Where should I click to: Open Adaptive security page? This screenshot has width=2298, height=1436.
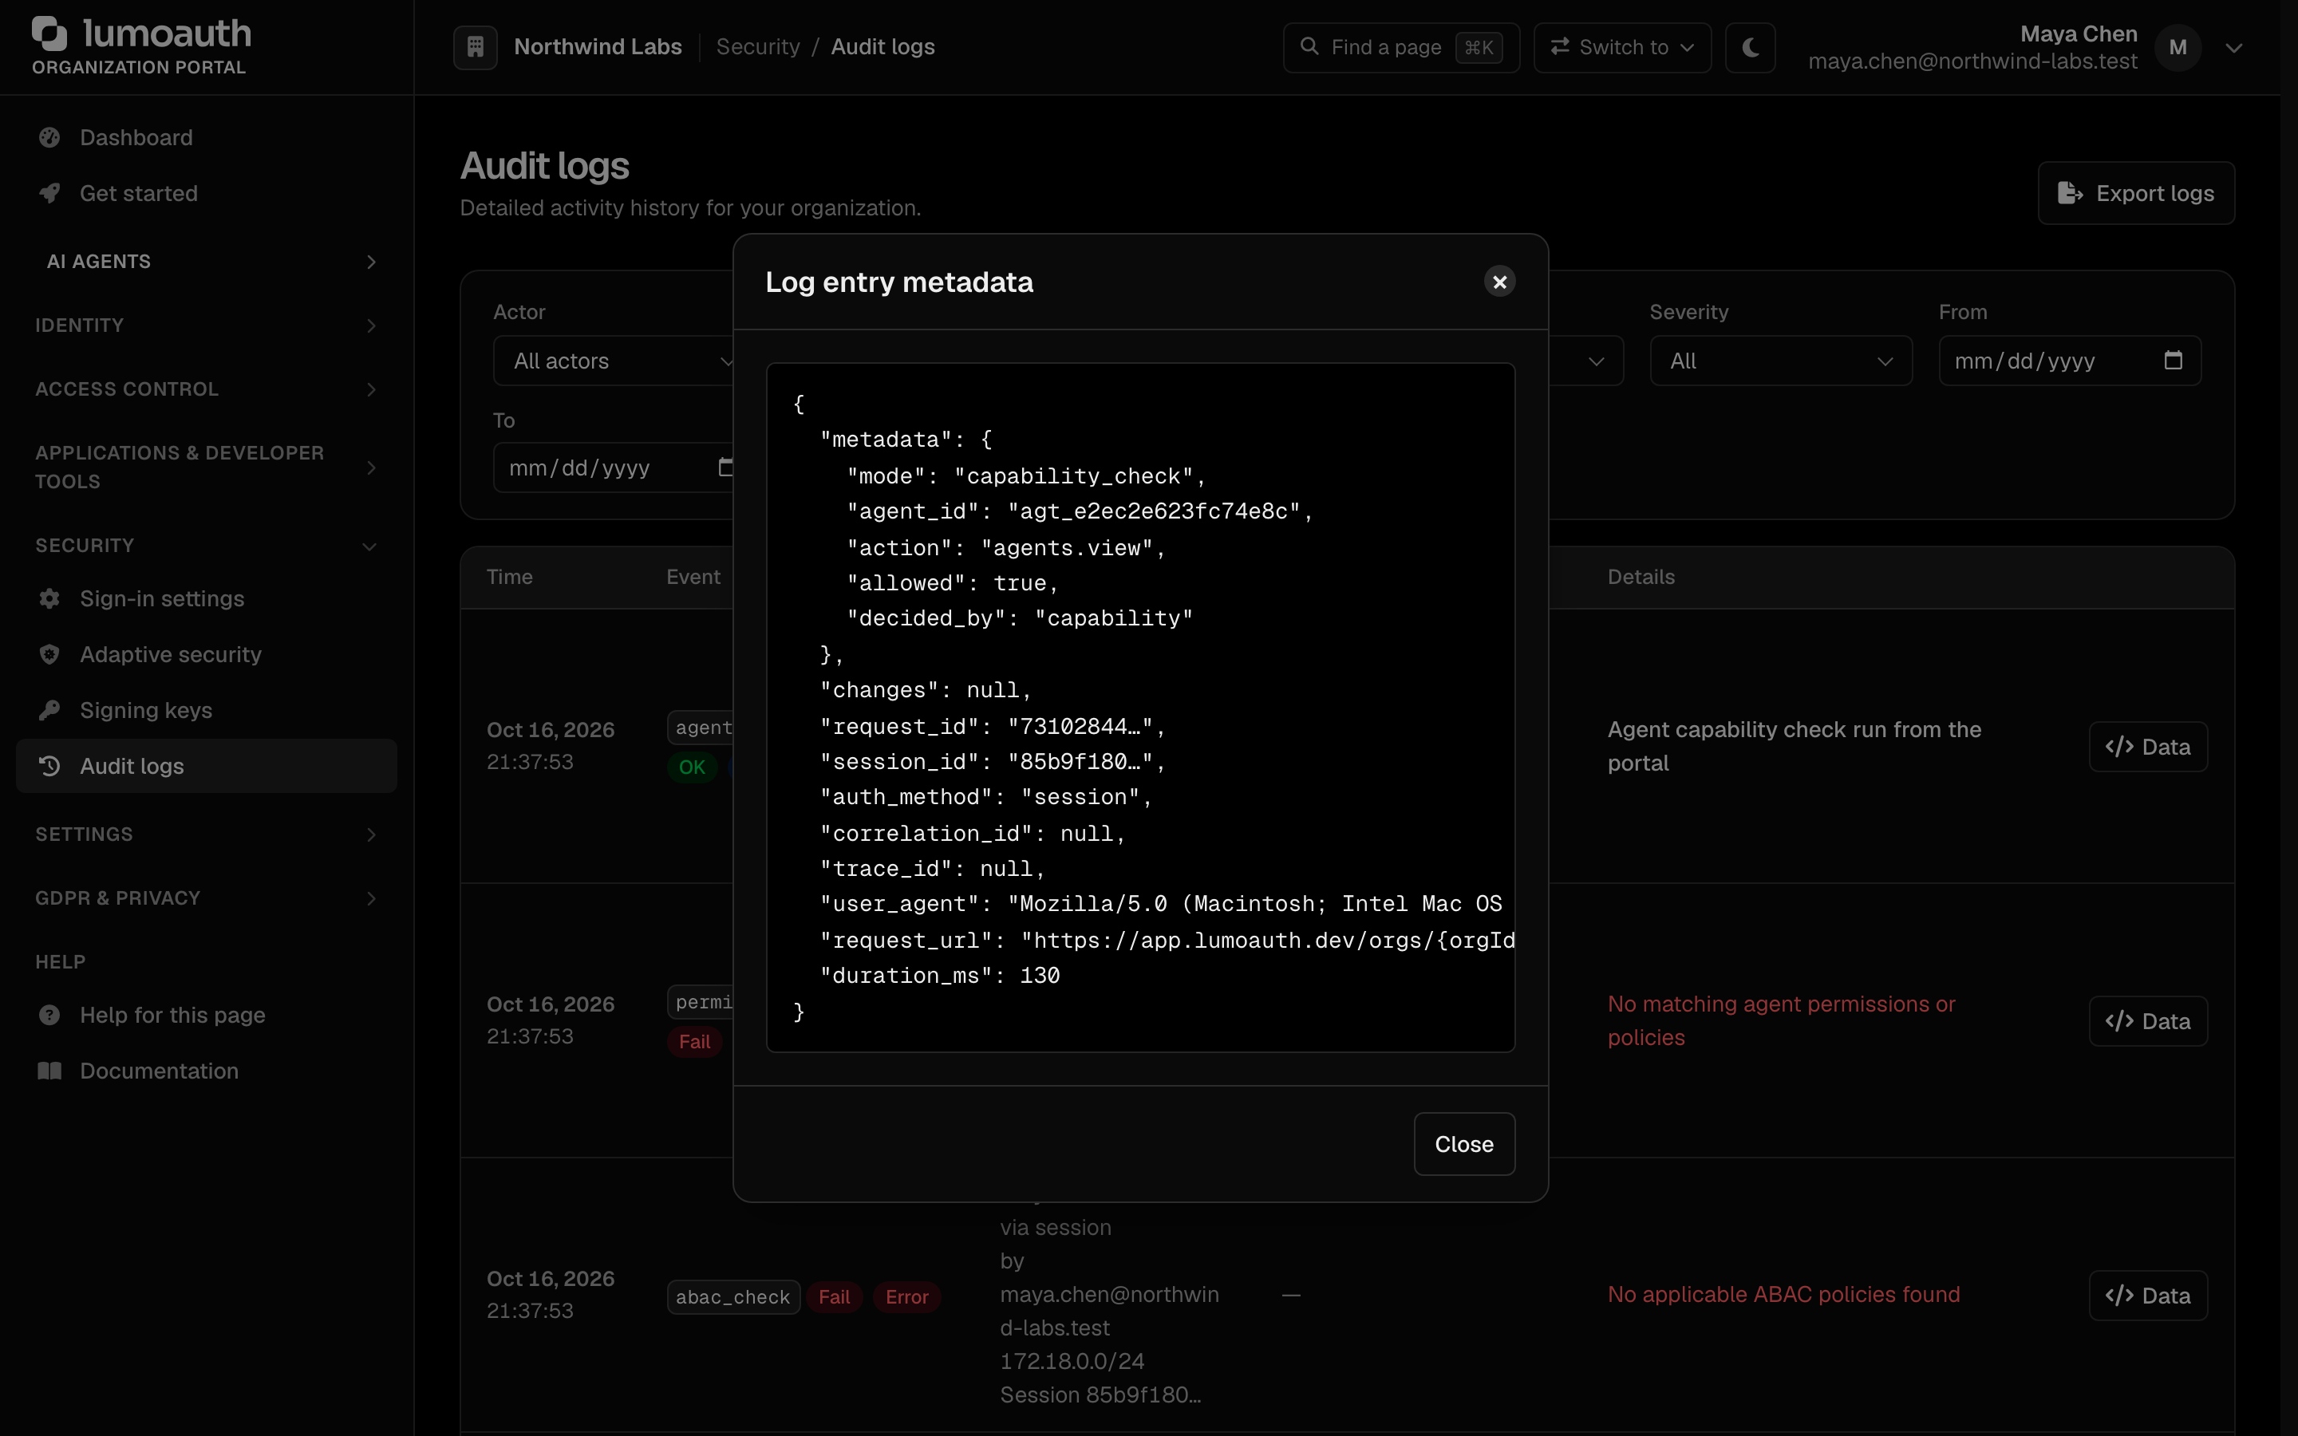(x=206, y=655)
